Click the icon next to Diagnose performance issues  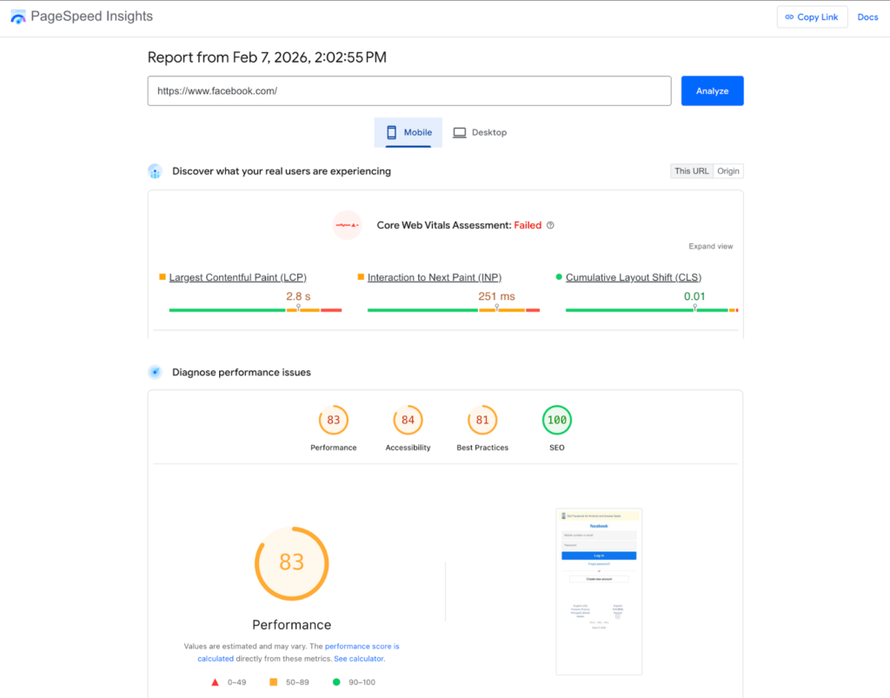coord(155,371)
